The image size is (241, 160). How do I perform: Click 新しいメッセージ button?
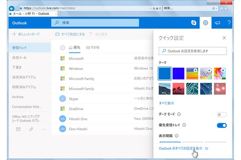click(x=26, y=34)
